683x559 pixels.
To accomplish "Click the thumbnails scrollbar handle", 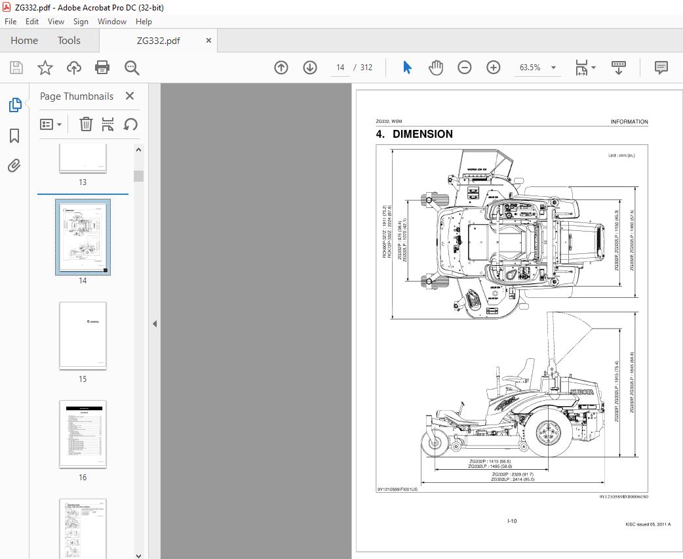I will 138,176.
